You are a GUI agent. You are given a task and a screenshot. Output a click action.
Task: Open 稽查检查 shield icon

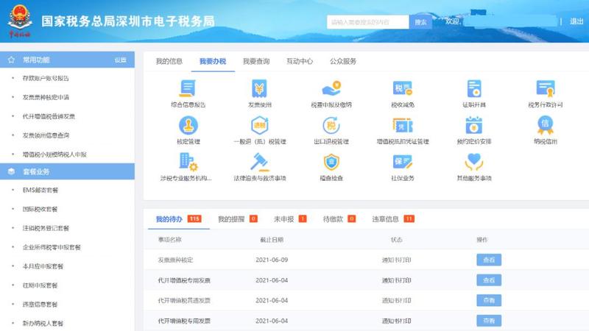click(331, 161)
